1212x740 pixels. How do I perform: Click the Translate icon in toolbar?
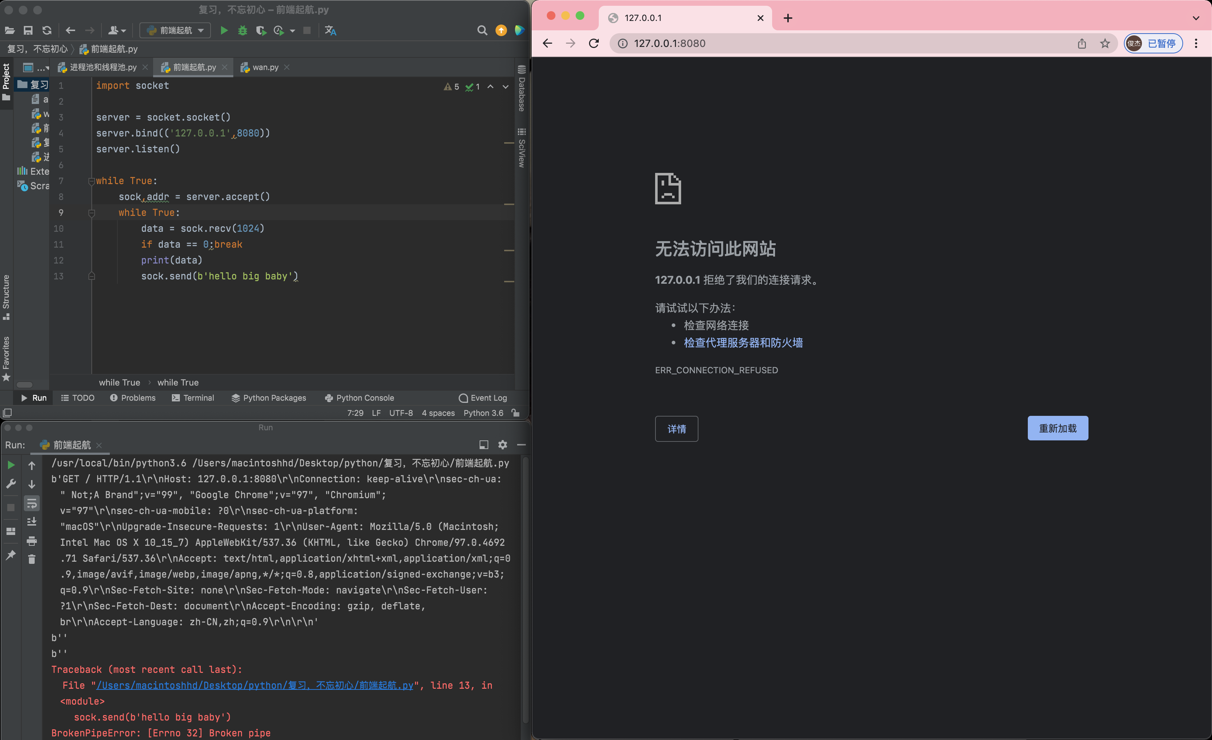(330, 30)
